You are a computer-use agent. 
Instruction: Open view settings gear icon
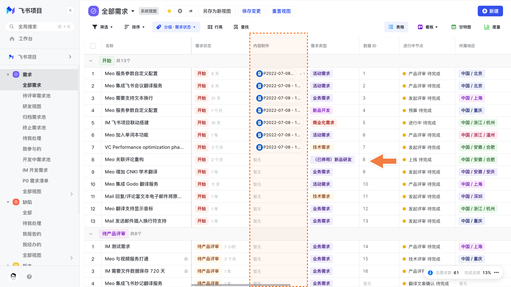click(x=180, y=11)
